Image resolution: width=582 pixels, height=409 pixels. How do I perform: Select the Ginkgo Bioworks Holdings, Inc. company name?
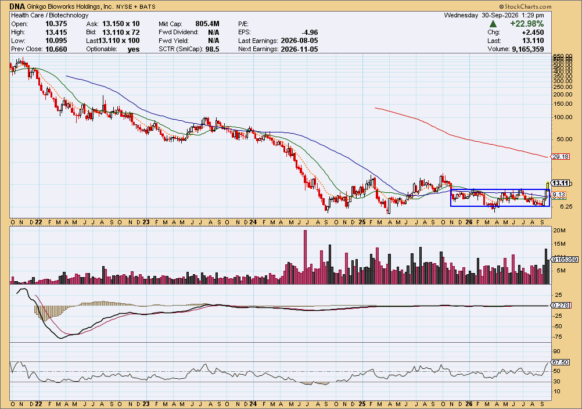(70, 6)
